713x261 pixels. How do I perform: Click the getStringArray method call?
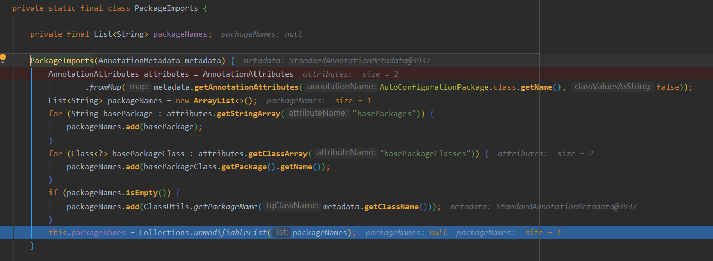(248, 114)
